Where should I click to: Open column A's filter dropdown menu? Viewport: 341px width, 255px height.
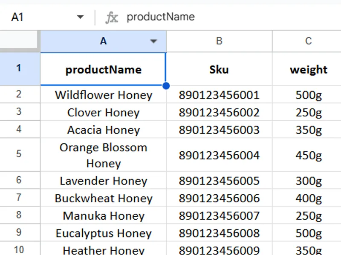153,41
